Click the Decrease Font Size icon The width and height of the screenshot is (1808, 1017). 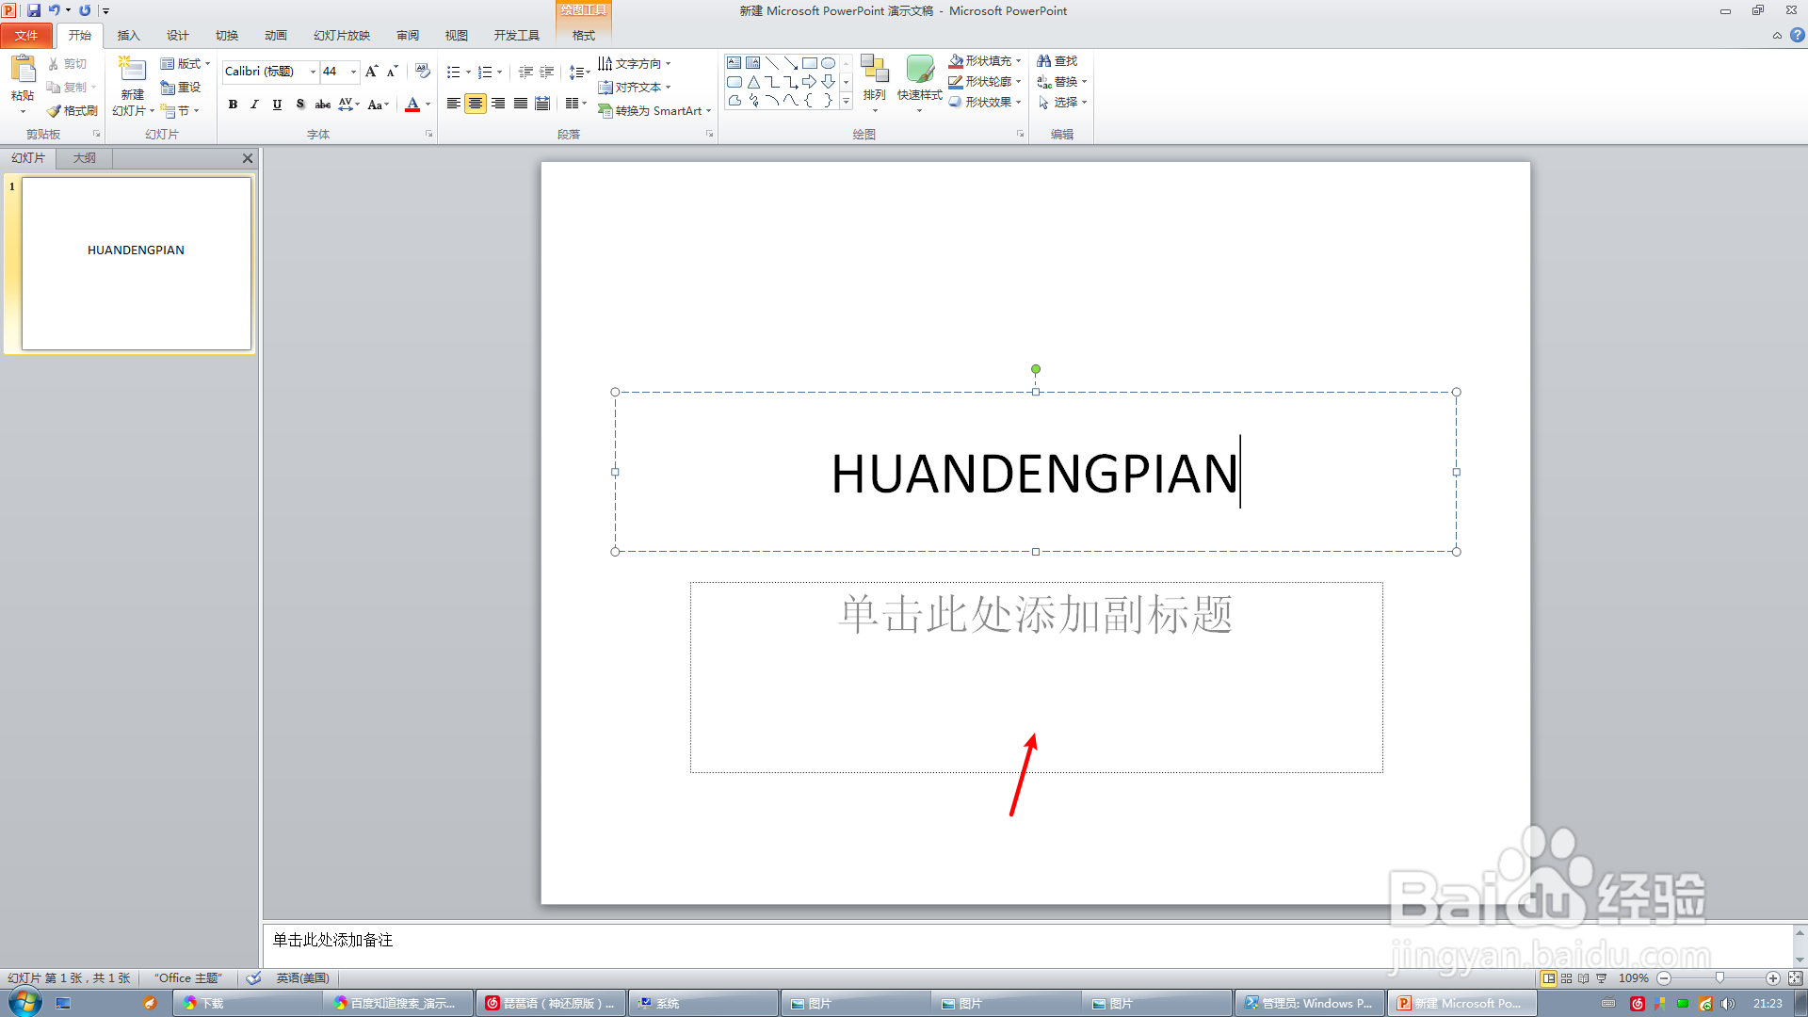[x=393, y=72]
